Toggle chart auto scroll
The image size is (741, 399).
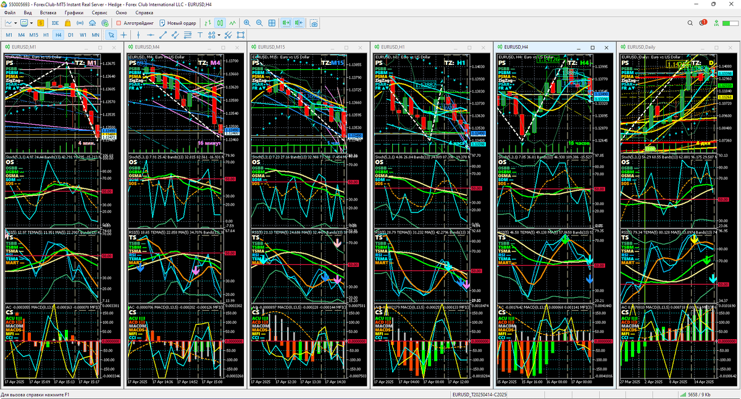[x=287, y=23]
